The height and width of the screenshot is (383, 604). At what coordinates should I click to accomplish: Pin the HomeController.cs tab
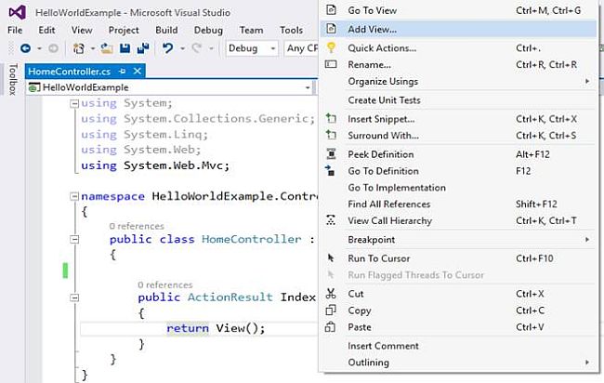click(125, 72)
